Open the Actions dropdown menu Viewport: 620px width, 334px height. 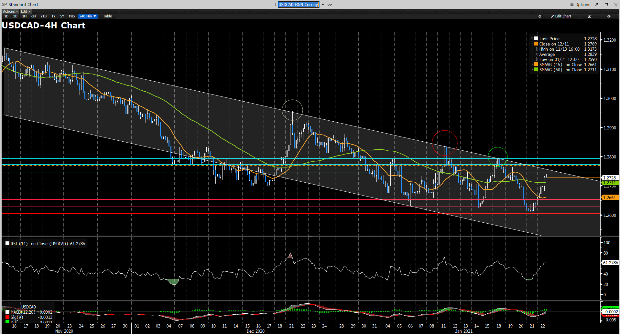(10, 11)
